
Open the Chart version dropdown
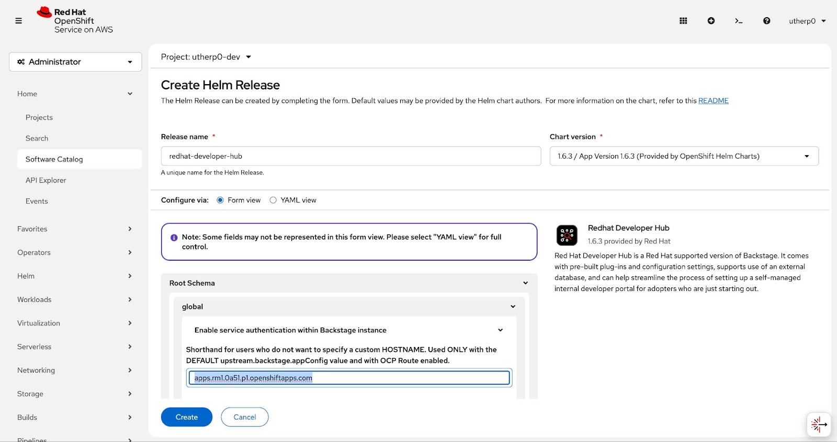[684, 156]
